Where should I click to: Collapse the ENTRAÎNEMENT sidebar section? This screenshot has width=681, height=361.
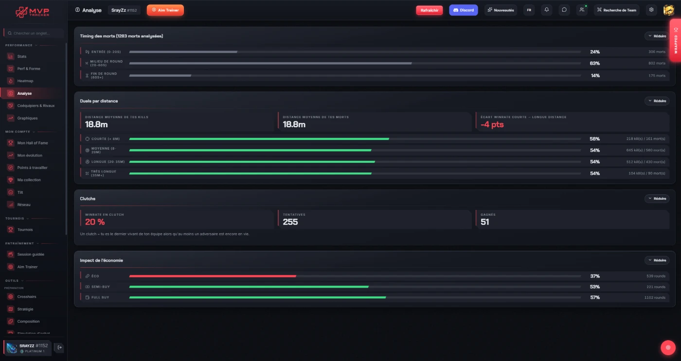(x=21, y=243)
